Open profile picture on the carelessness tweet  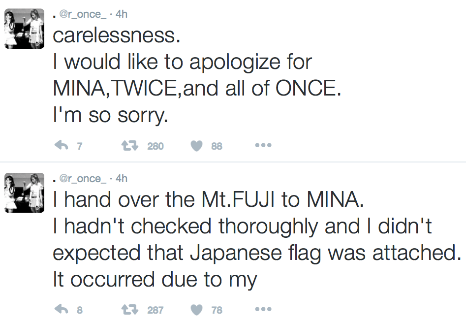click(24, 29)
